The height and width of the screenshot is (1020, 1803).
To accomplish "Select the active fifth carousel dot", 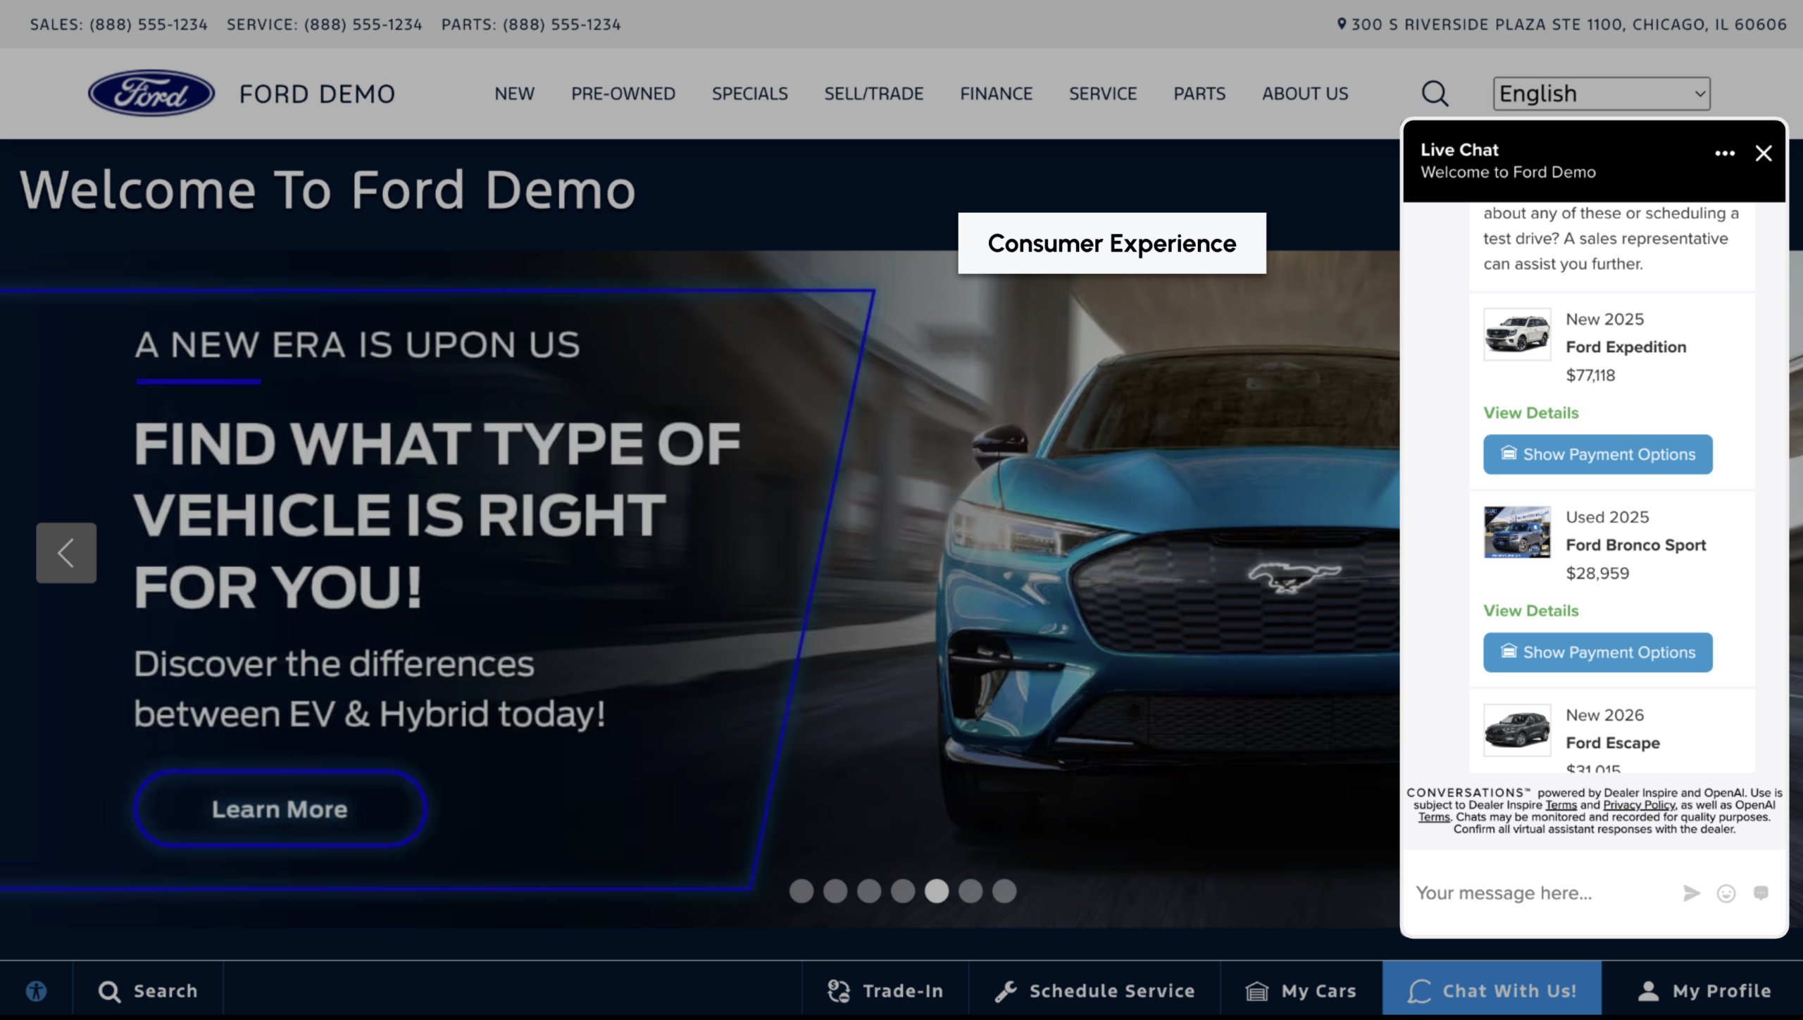I will click(937, 891).
